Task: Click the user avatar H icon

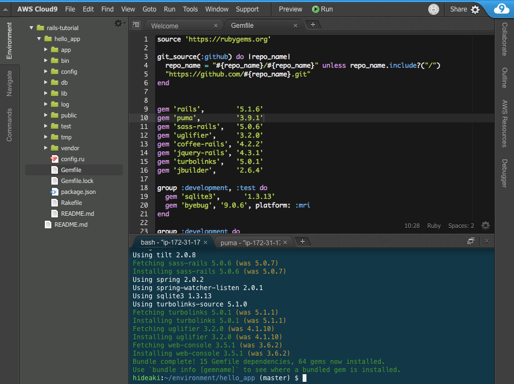Action: tap(433, 9)
